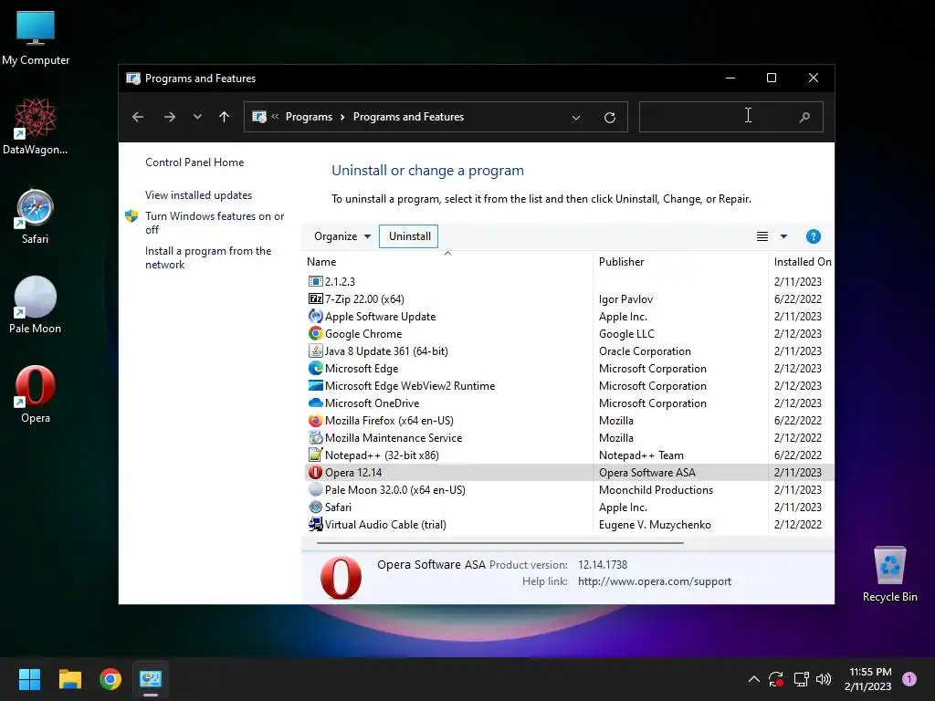Show hidden system tray icons
Screen dimensions: 935x701
753,679
